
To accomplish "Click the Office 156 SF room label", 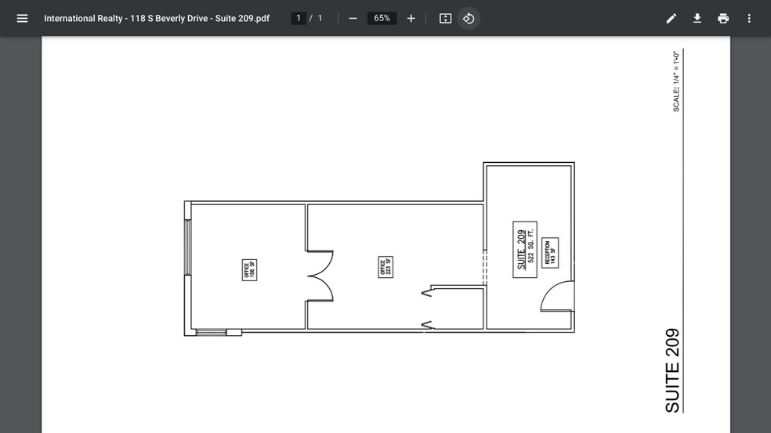I will [249, 269].
